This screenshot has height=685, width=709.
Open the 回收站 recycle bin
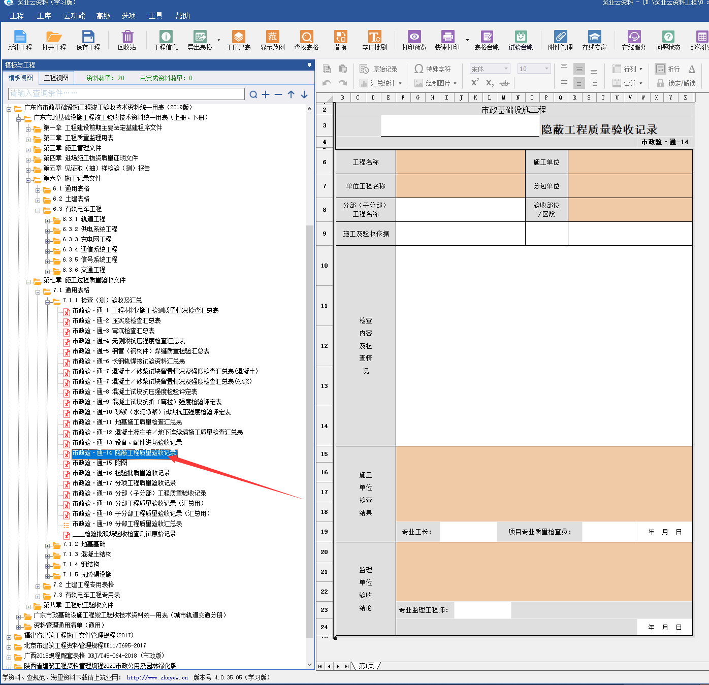coord(127,40)
